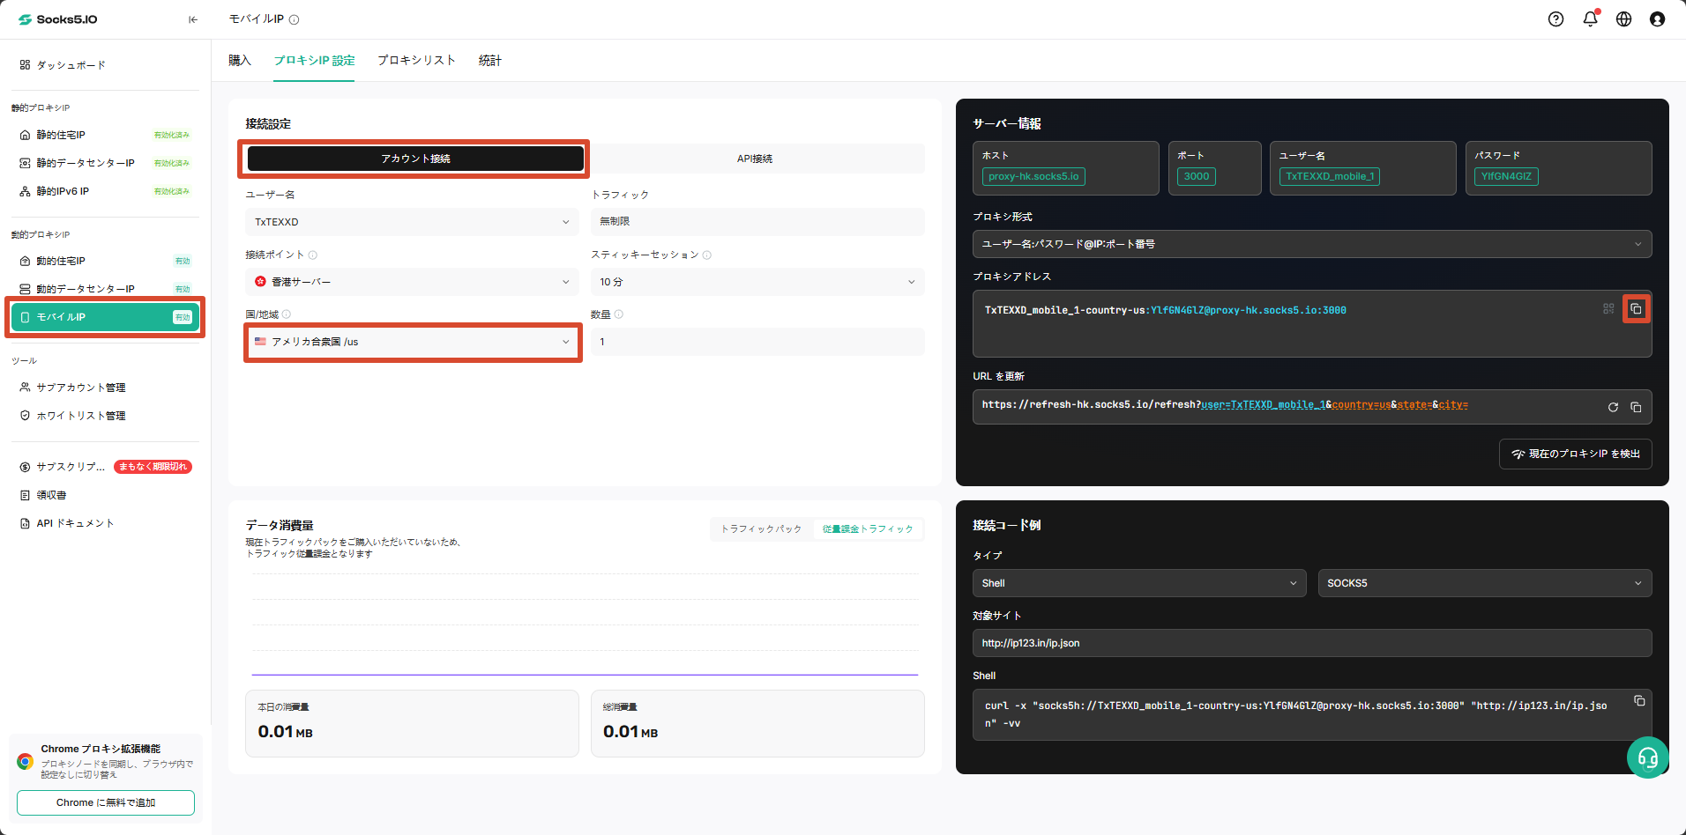Go to the 統計 tab
The height and width of the screenshot is (835, 1686).
pyautogui.click(x=490, y=61)
